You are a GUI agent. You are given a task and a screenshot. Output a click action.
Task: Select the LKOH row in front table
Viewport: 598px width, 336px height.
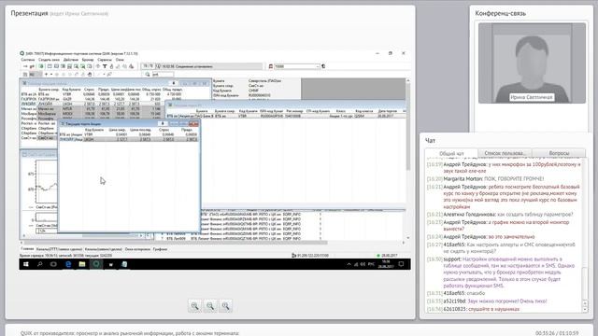(x=129, y=139)
